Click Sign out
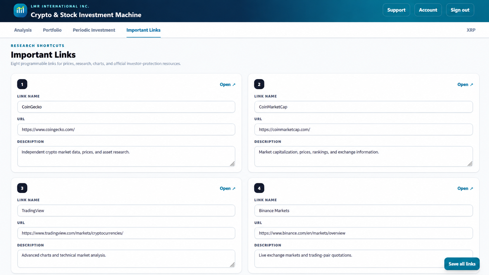The height and width of the screenshot is (275, 489). (x=460, y=10)
